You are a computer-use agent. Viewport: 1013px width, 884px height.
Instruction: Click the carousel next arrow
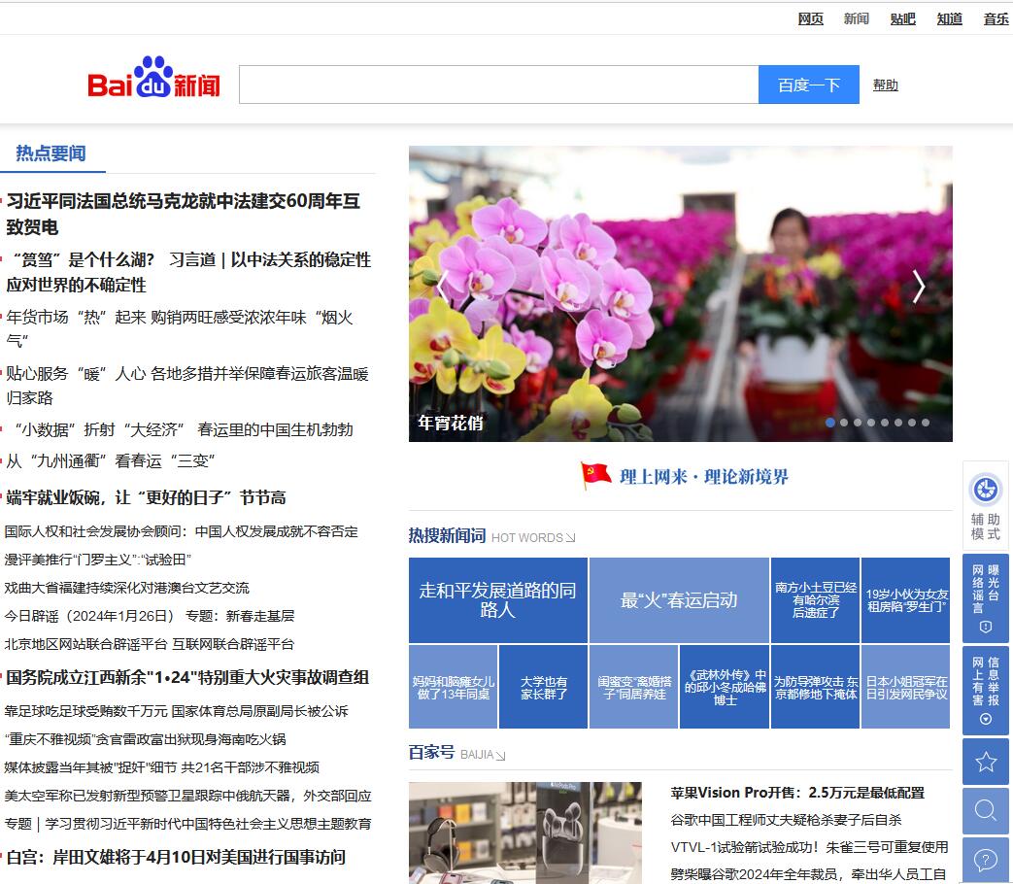[x=918, y=289]
